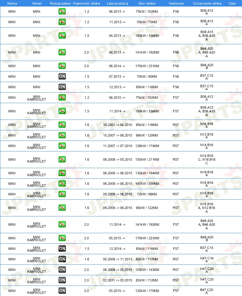The width and height of the screenshot is (242, 296).
Task: Select the 70kW / 95KM power cell
Action: (147, 76)
